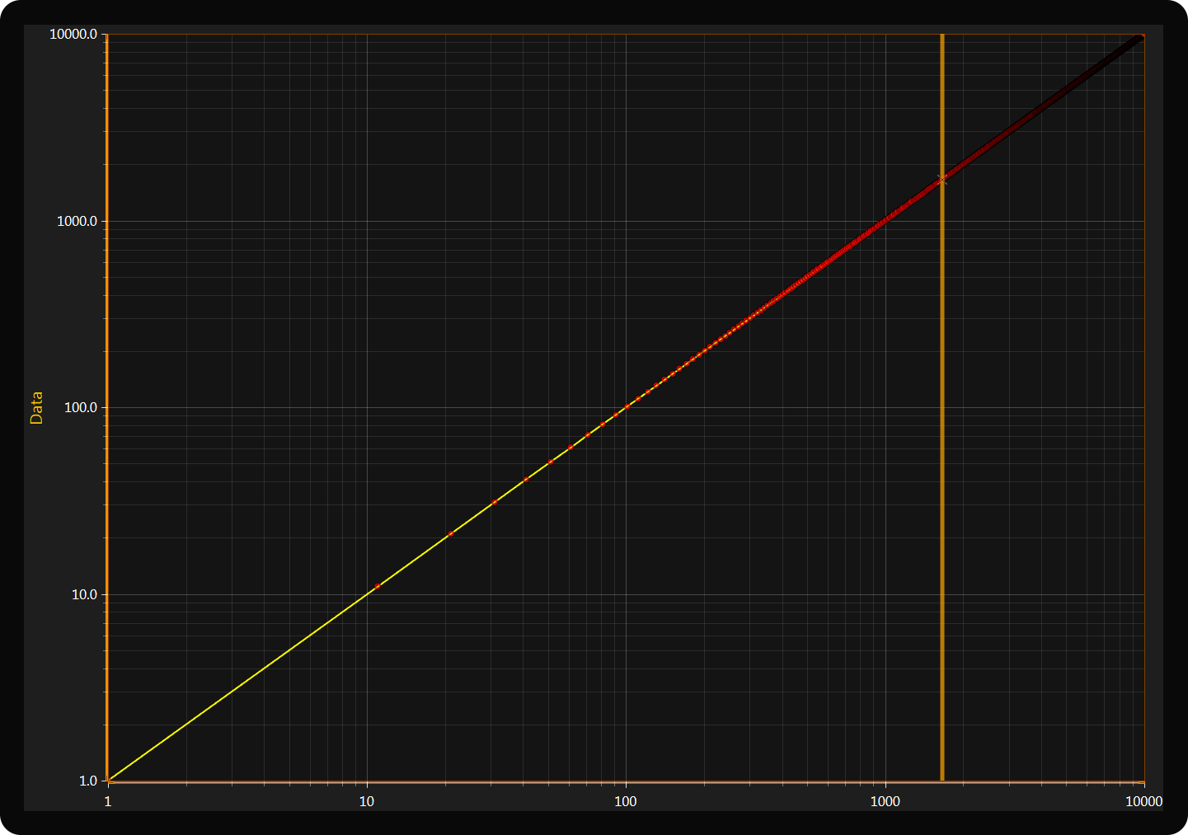Click the X-axis tick label 10
This screenshot has width=1188, height=835.
point(367,801)
